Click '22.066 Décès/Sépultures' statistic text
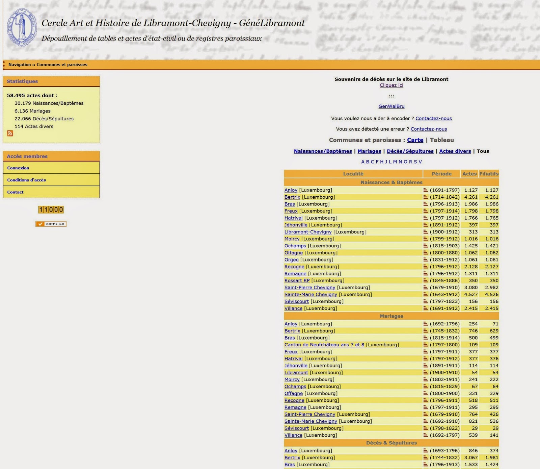Image resolution: width=540 pixels, height=469 pixels. coord(44,119)
